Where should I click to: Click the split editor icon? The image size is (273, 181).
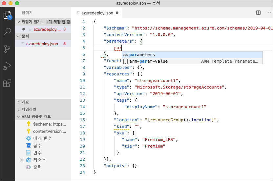click(x=258, y=13)
